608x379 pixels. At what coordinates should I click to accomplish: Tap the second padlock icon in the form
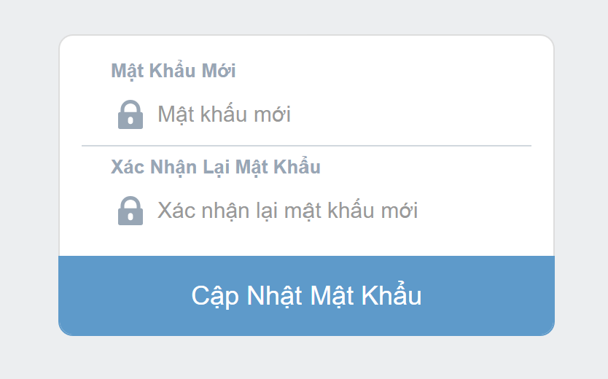130,211
